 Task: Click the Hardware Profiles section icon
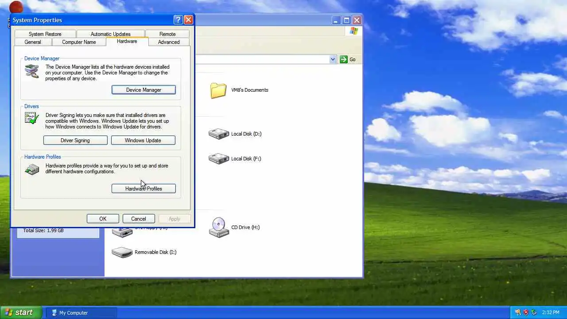point(32,169)
